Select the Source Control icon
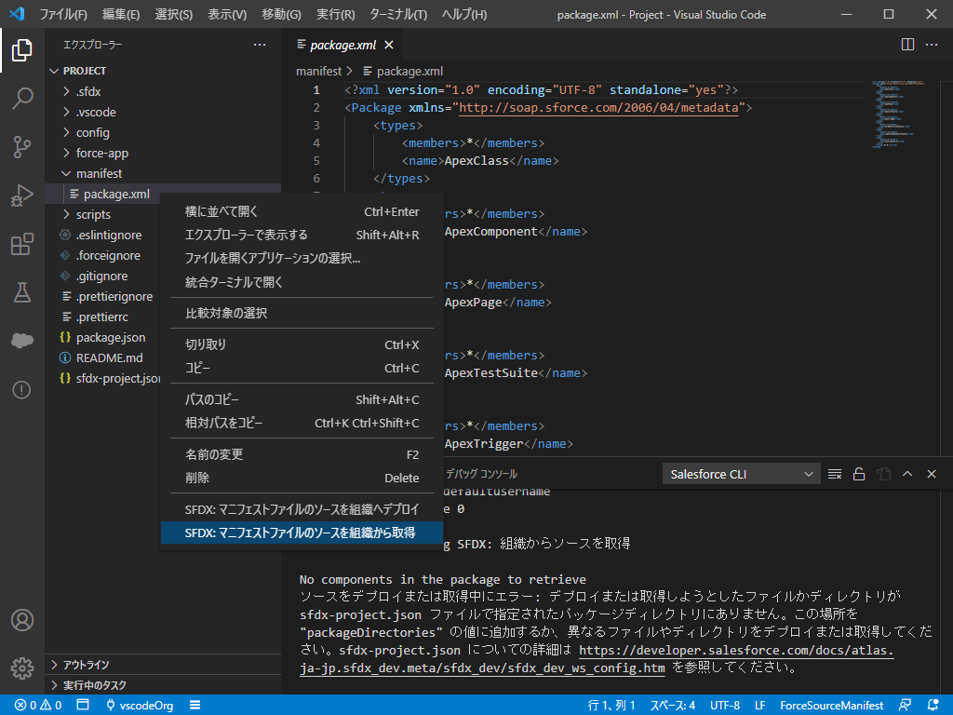Viewport: 953px width, 715px height. tap(22, 147)
